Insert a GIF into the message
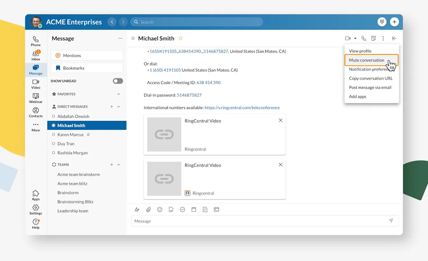Viewport: 428px width, 261px height. [x=171, y=210]
